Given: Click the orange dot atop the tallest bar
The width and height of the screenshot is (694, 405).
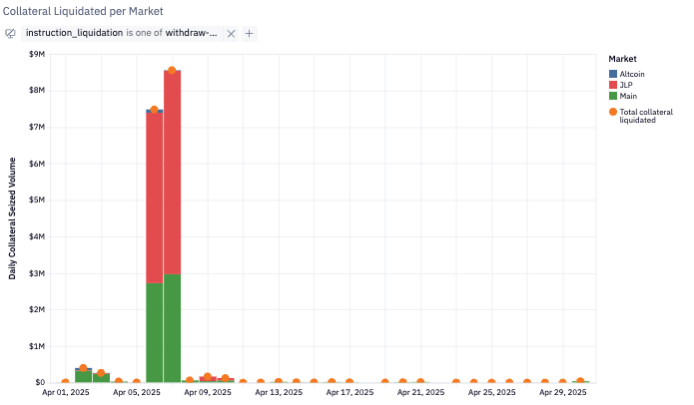Looking at the screenshot, I should coord(172,70).
